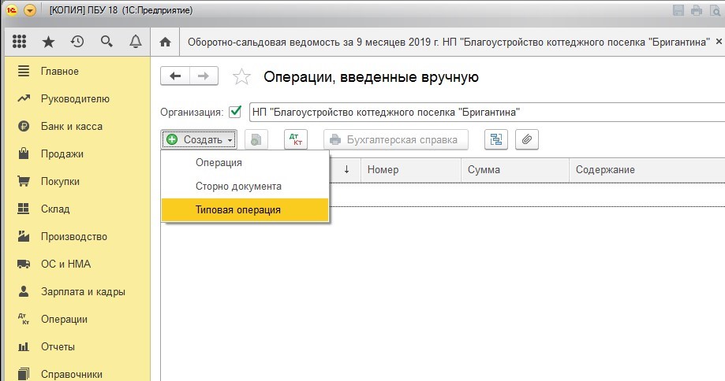Open the 1C main menu dropdown arrow

coord(30,10)
